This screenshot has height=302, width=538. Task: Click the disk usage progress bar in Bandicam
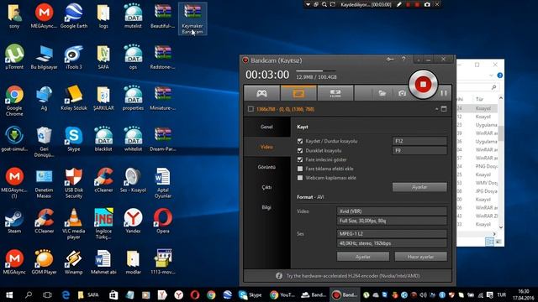(316, 70)
